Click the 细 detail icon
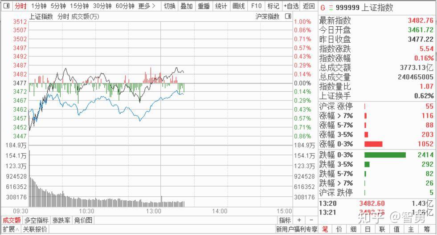The width and height of the screenshot is (437, 235). click(353, 230)
